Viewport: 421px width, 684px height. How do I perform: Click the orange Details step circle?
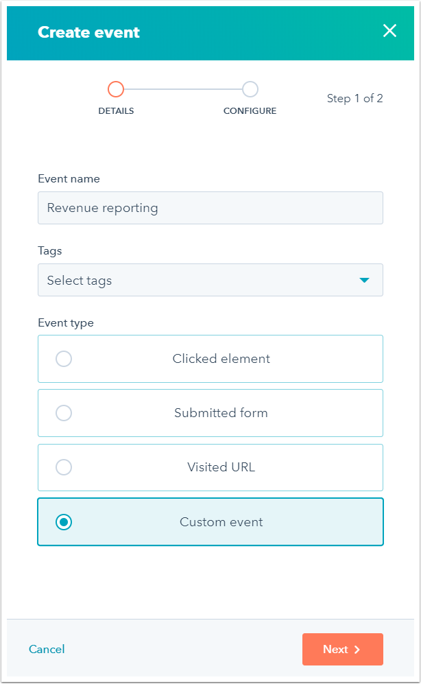click(x=116, y=89)
